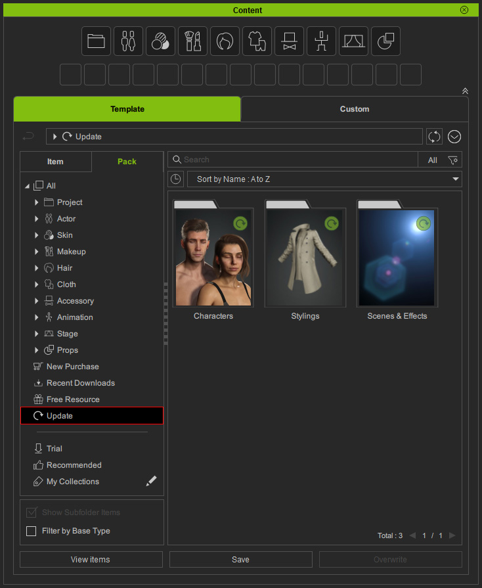
Task: Select the Actor category icon in top toolbar
Action: click(x=129, y=41)
